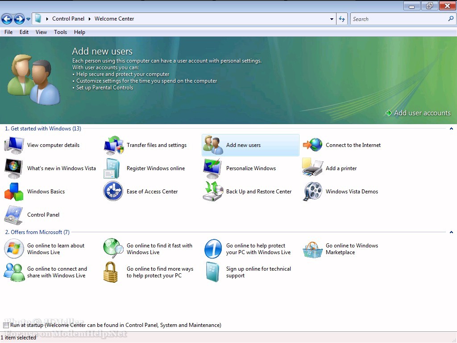The image size is (457, 343).
Task: Select the "Ease of Access Center" label
Action: 152,192
